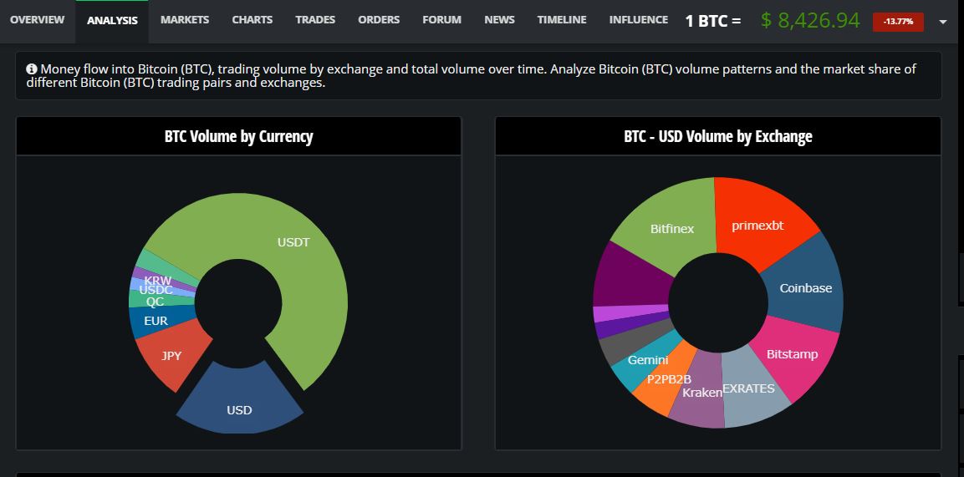This screenshot has height=477, width=964.
Task: Click the EUR slice in currency chart
Action: [155, 321]
